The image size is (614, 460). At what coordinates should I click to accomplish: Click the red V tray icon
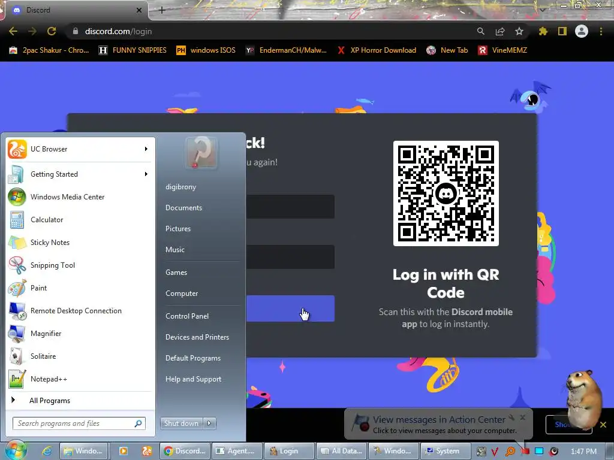(495, 452)
